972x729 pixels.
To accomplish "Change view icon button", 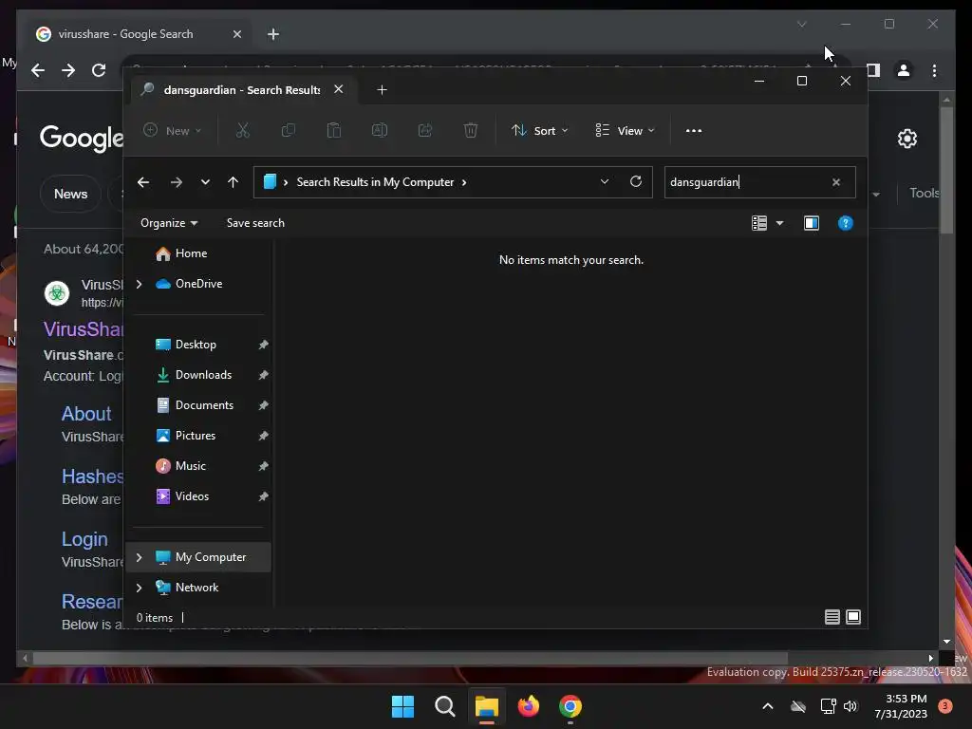I will 758,223.
